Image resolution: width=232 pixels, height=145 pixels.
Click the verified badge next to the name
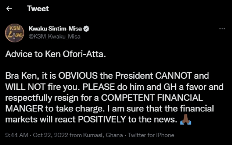click(x=86, y=29)
